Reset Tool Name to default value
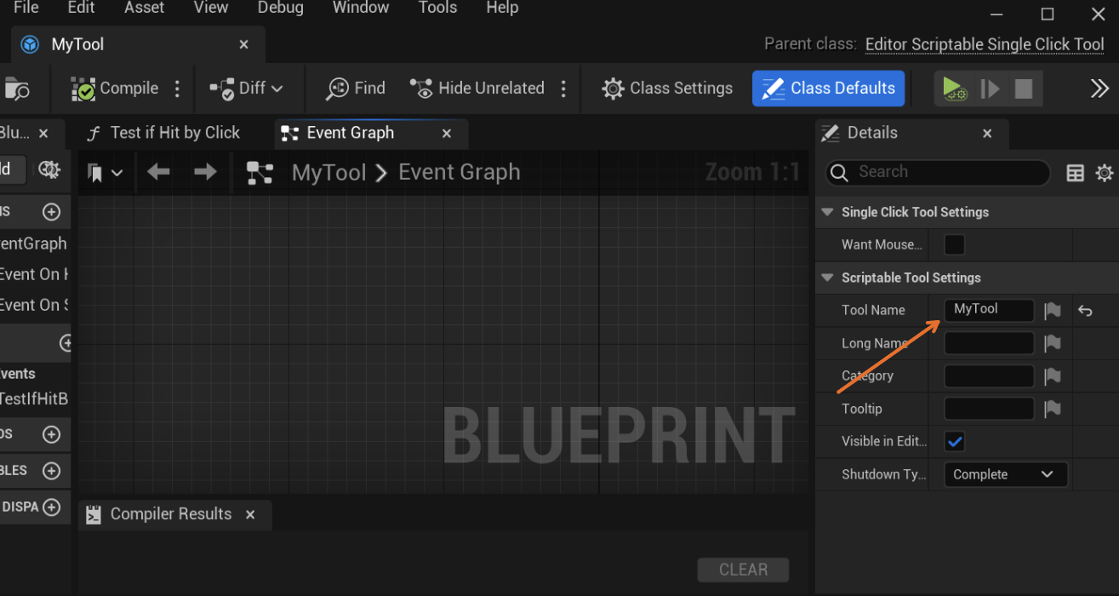 pos(1085,311)
